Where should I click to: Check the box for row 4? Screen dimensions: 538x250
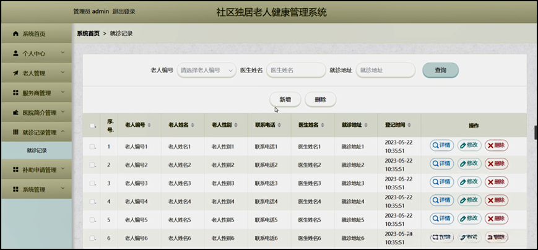pos(92,201)
